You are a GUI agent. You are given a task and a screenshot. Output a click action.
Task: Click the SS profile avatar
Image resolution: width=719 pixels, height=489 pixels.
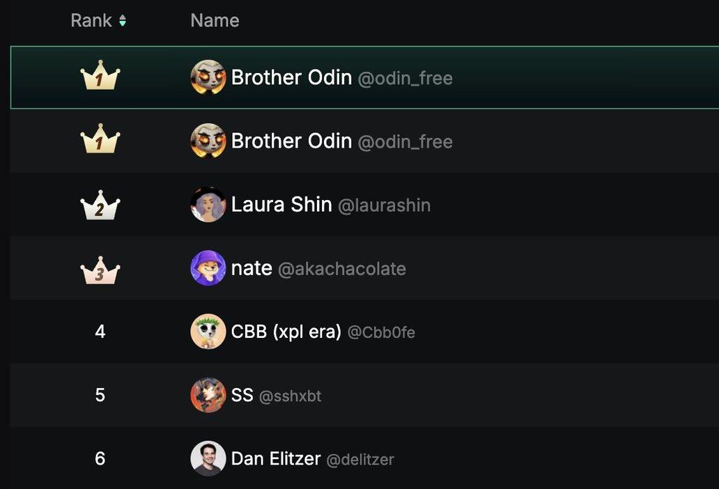pos(208,396)
